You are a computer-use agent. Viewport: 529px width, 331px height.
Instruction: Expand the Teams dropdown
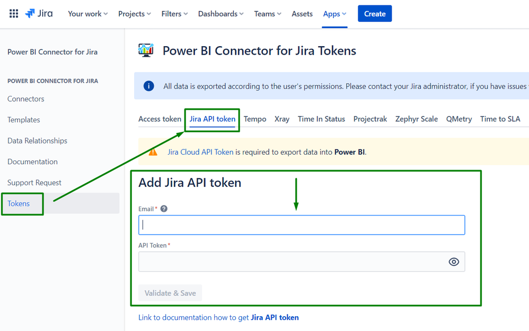point(268,14)
